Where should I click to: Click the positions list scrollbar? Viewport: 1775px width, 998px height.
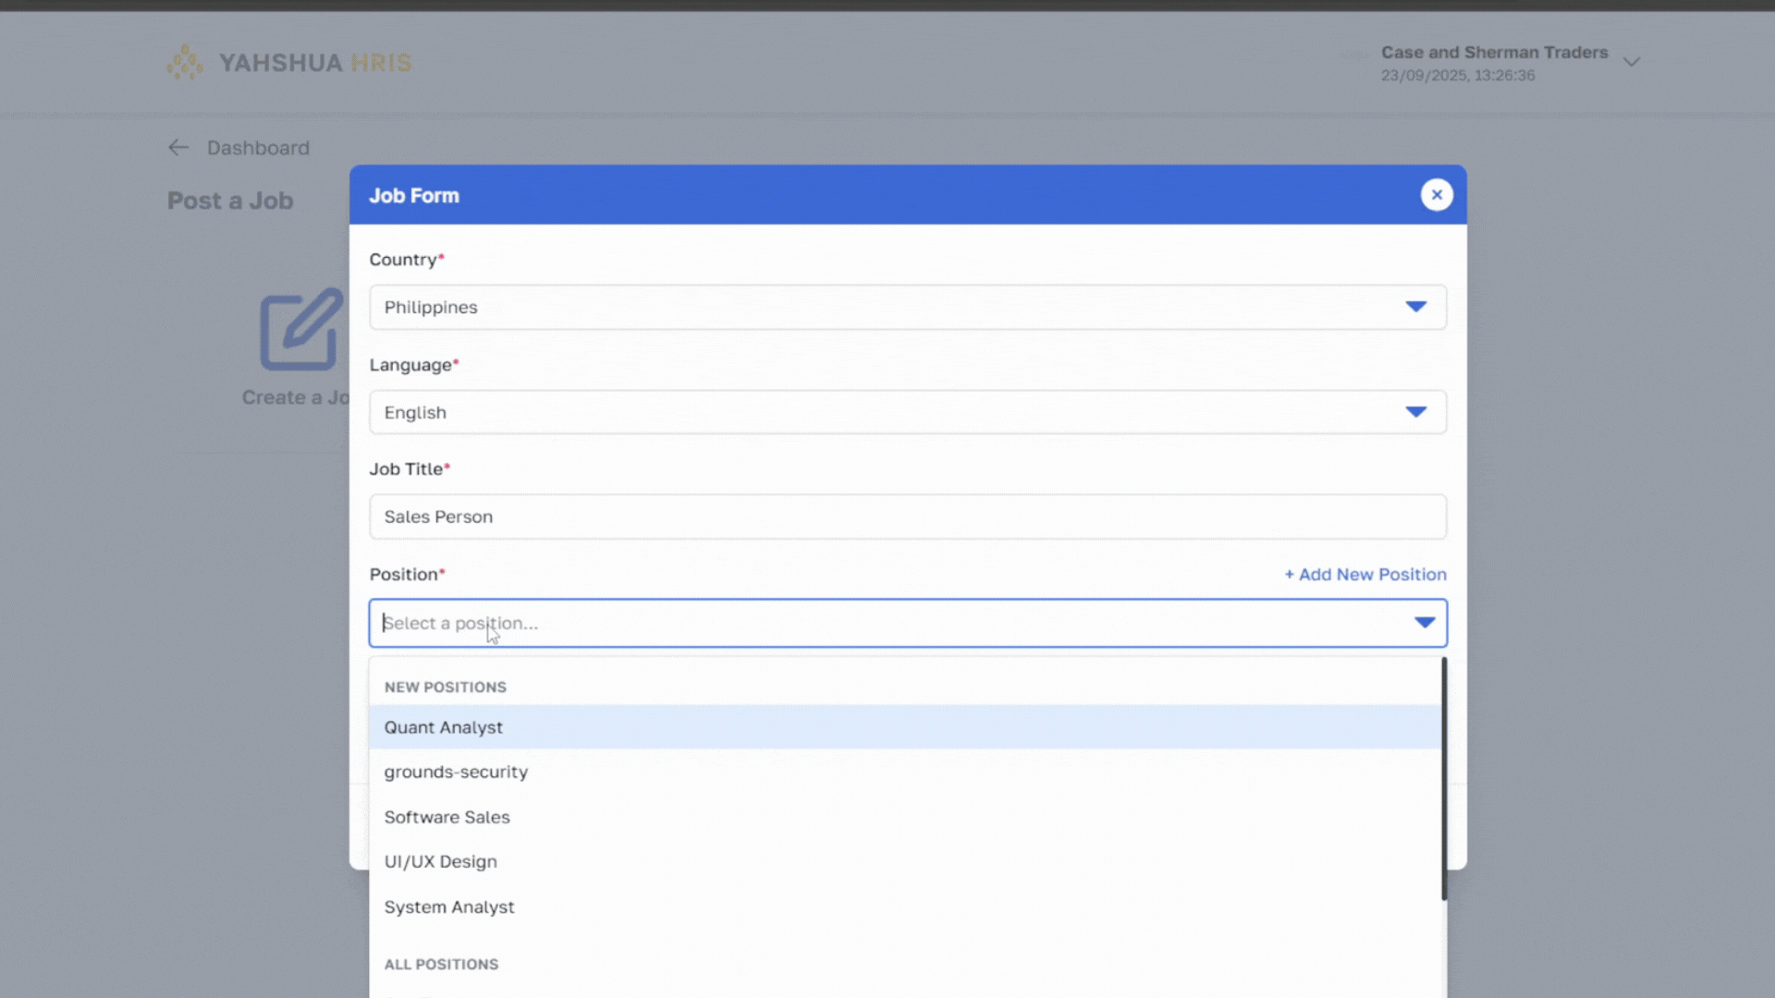pos(1443,778)
